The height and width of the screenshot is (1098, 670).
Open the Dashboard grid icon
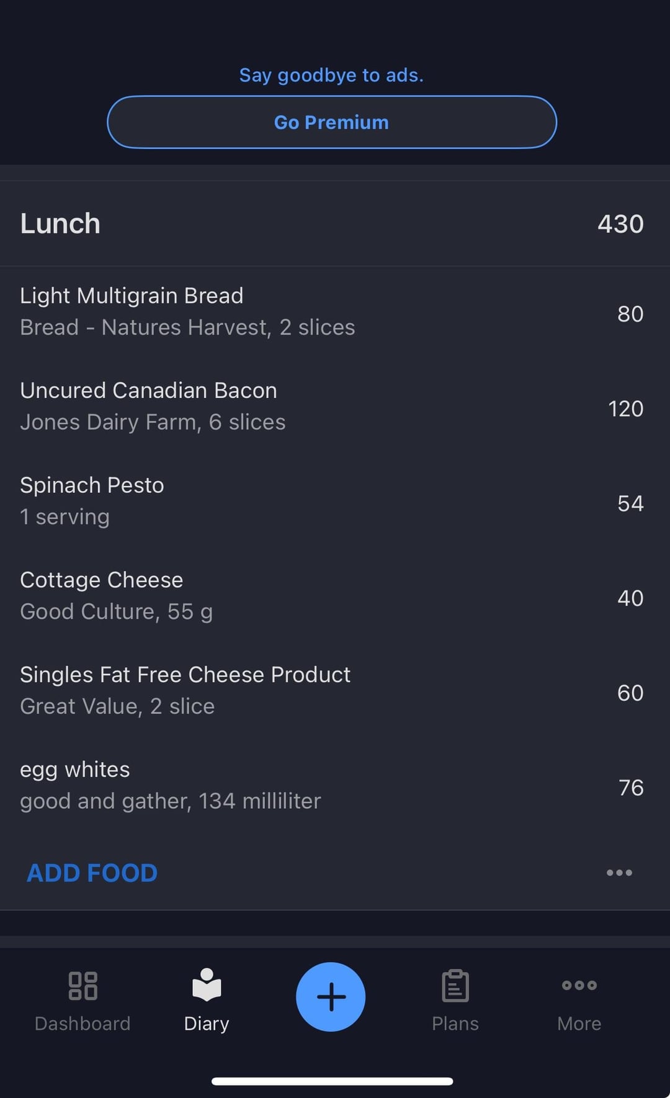point(83,986)
